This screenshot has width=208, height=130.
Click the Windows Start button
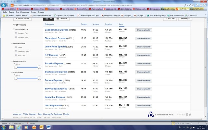3,127
